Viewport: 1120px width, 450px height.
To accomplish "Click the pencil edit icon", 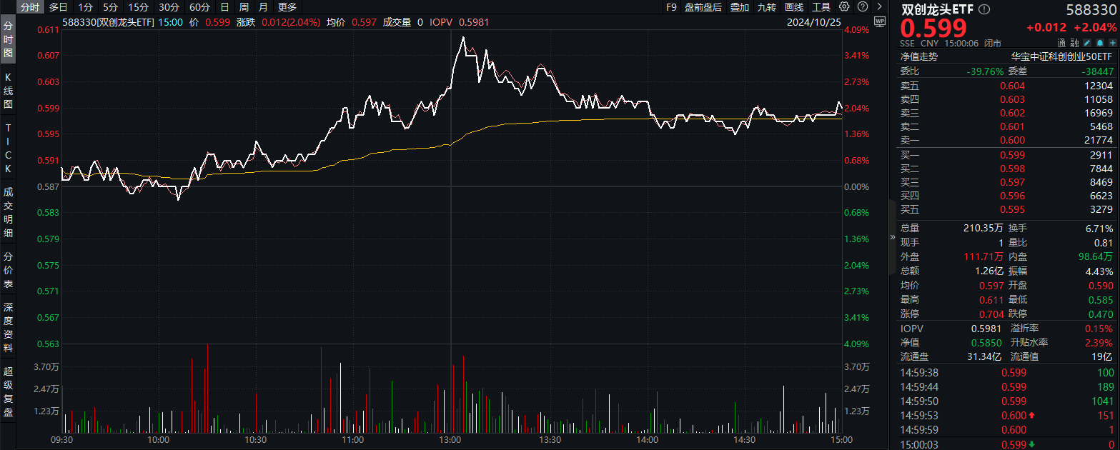I will [x=1087, y=43].
